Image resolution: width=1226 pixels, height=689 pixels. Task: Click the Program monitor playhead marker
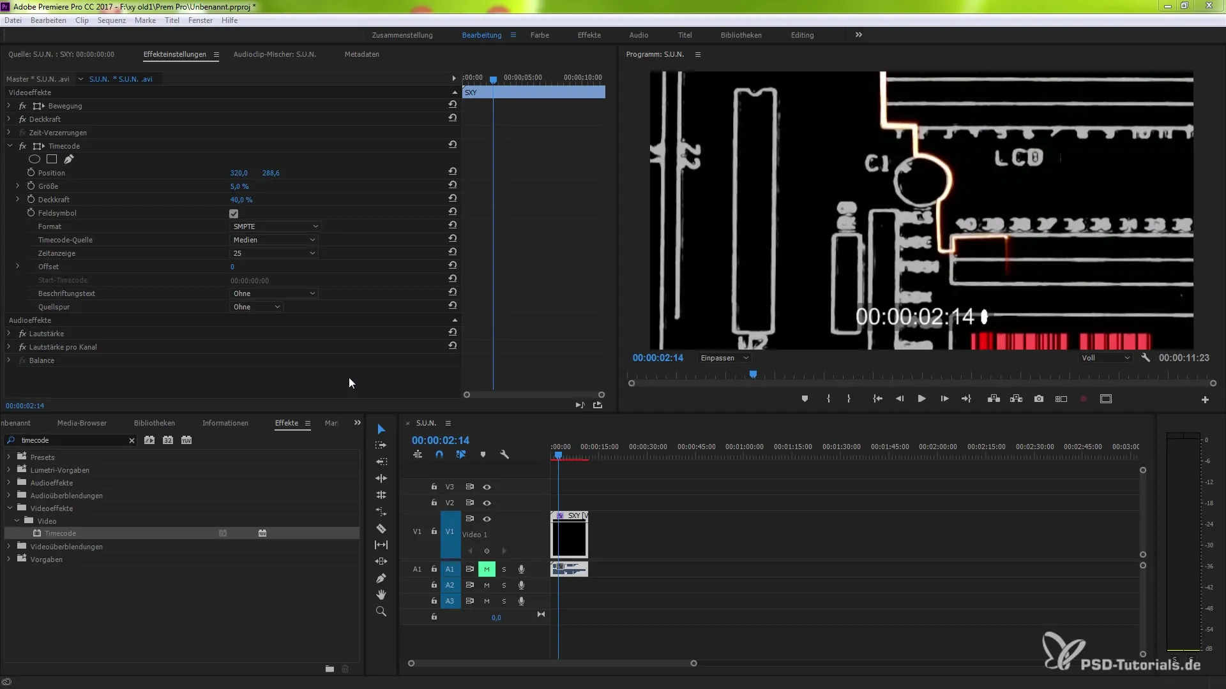753,374
